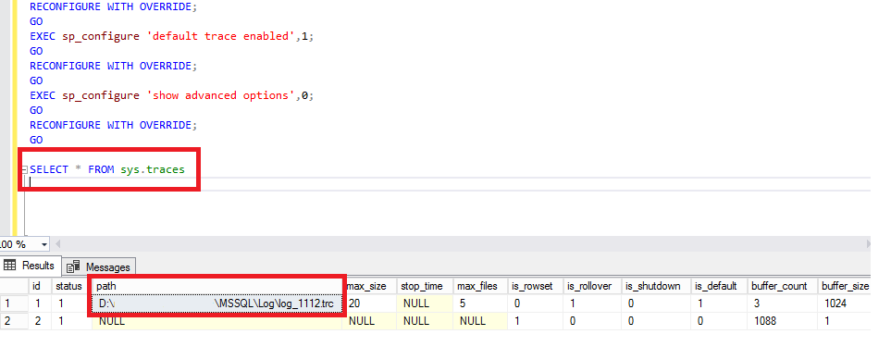Select the max_files value 5
Image resolution: width=891 pixels, height=347 pixels.
pos(479,304)
